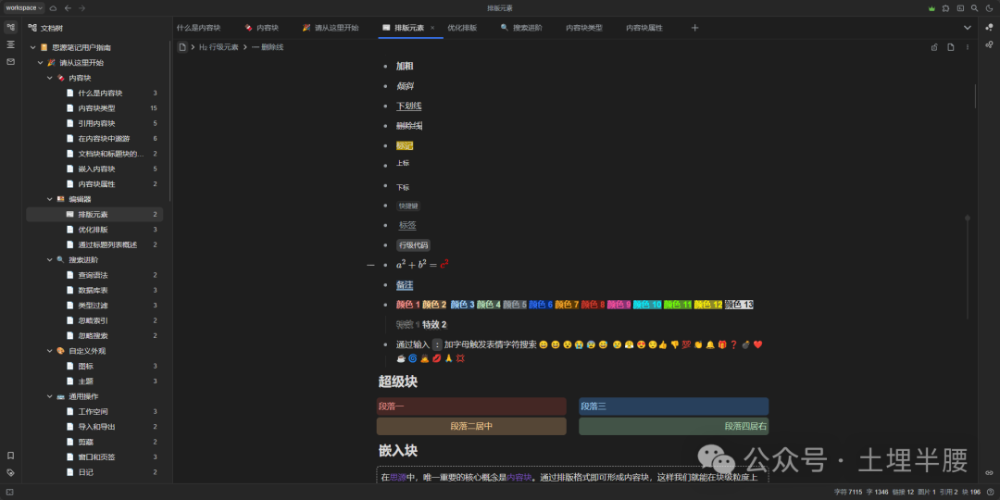Toggle dark mode moon icon
This screenshot has height=500, width=1000.
989,8
